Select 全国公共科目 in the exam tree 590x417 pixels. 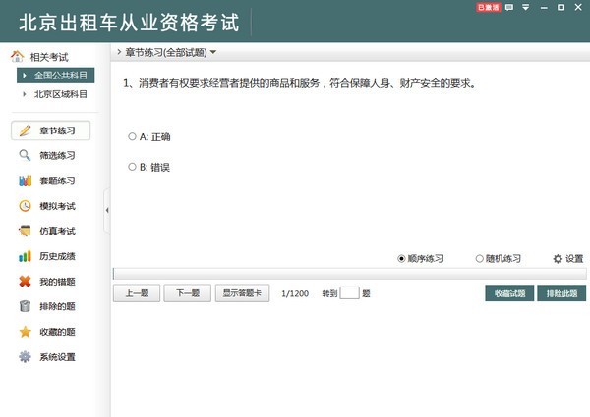coord(60,76)
